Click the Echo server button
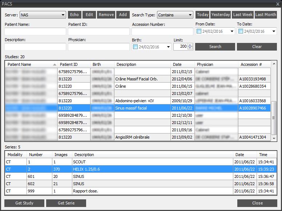 pyautogui.click(x=74, y=15)
